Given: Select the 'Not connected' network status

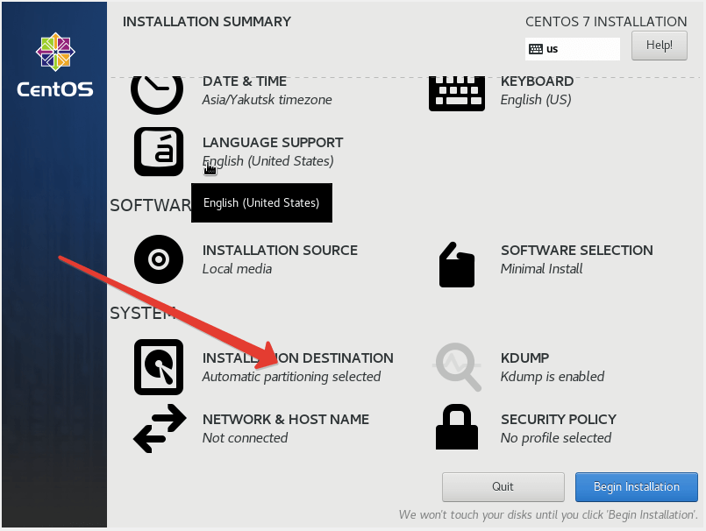Looking at the screenshot, I should click(x=245, y=438).
